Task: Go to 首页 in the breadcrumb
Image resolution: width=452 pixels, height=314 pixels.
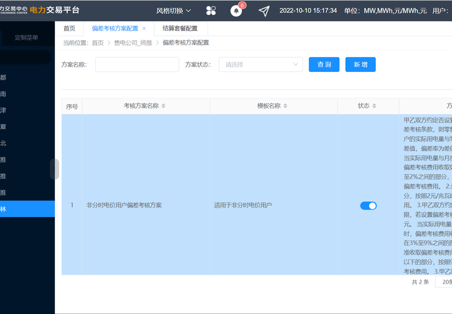Action: (98, 43)
